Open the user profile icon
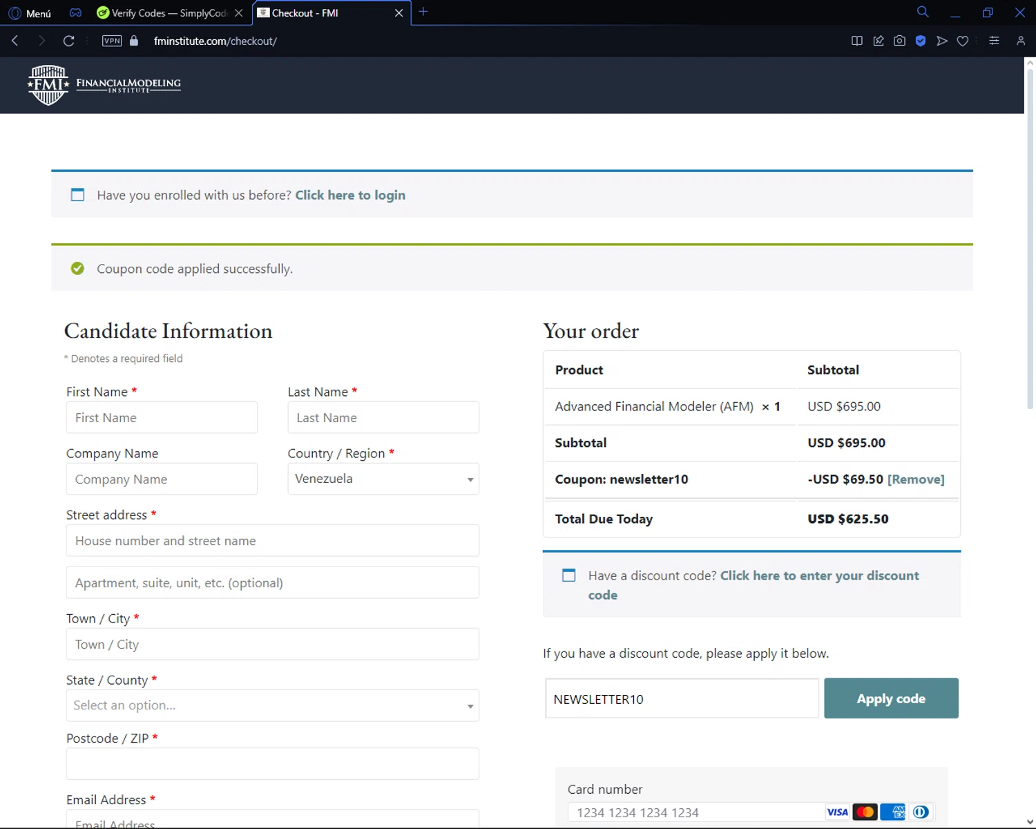The width and height of the screenshot is (1036, 829). pos(1021,41)
